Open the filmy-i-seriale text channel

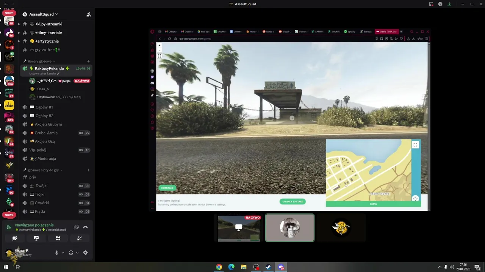pyautogui.click(x=49, y=32)
